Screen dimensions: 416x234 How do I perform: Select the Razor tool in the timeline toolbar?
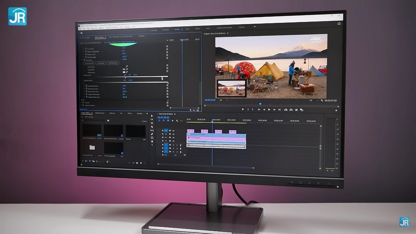pyautogui.click(x=152, y=126)
